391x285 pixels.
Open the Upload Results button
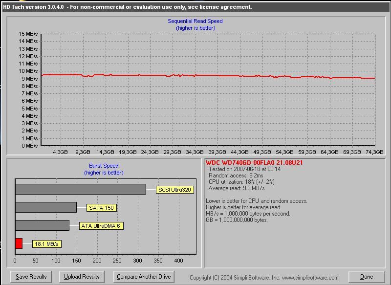click(82, 277)
